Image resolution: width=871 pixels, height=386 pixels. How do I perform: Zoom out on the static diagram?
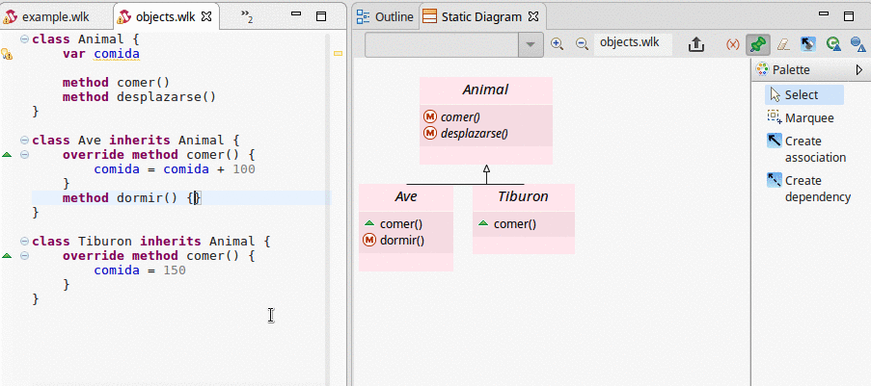(582, 44)
